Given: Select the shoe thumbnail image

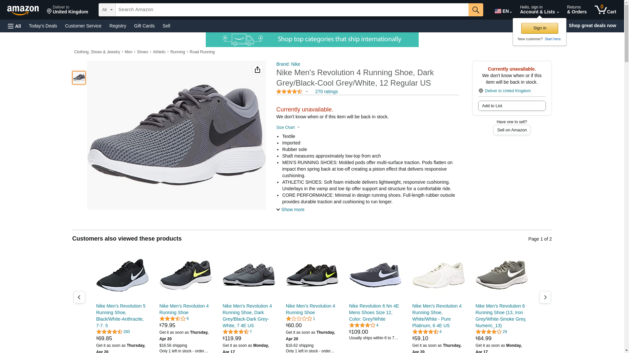Looking at the screenshot, I should coord(79,78).
